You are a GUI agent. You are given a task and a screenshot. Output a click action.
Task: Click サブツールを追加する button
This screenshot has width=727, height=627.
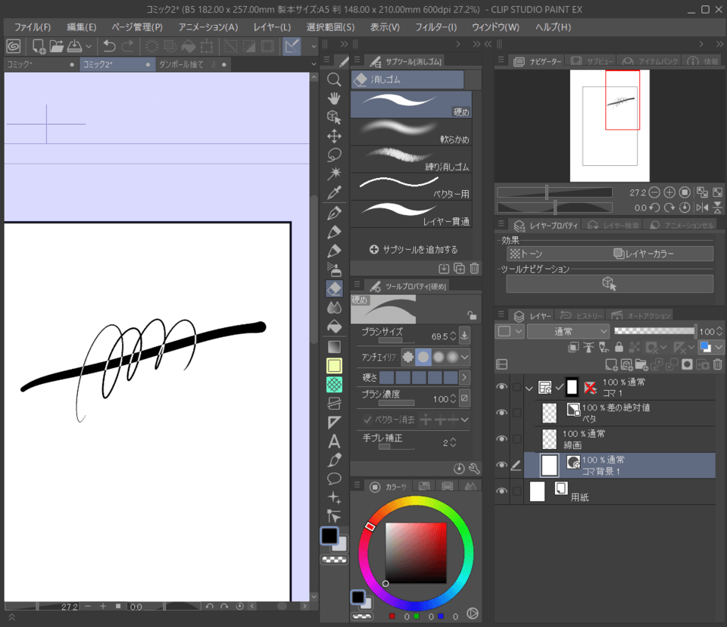pos(413,249)
